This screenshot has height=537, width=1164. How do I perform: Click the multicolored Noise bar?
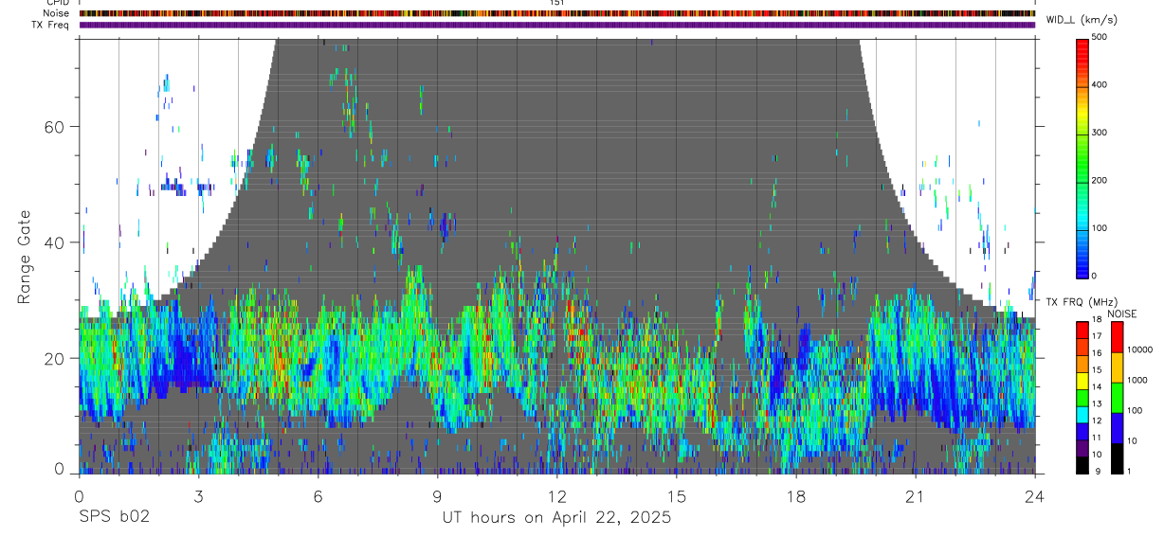point(556,13)
